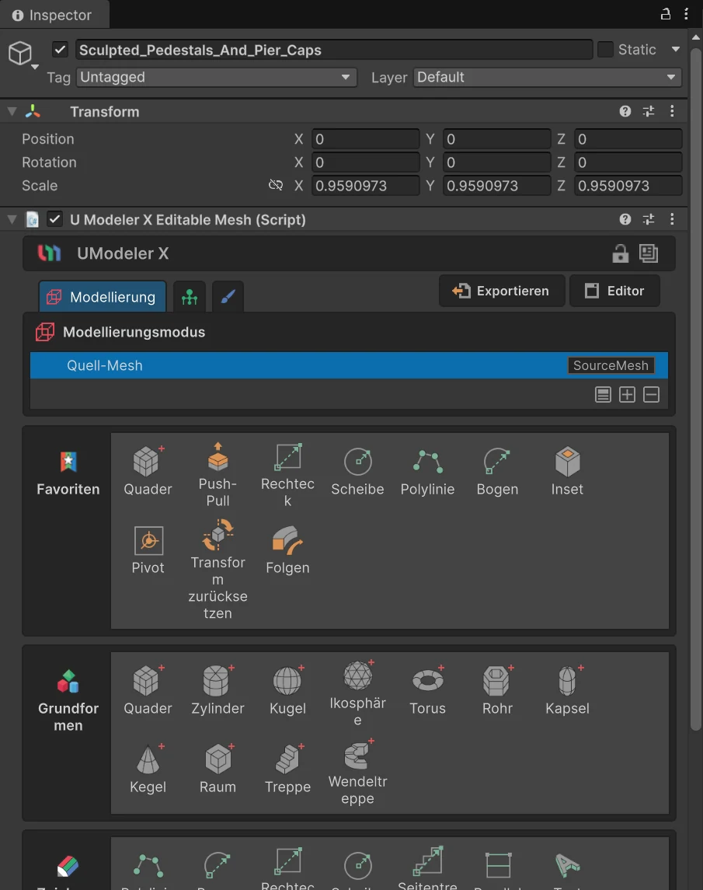Click the Exportieren button
This screenshot has width=703, height=890.
502,291
